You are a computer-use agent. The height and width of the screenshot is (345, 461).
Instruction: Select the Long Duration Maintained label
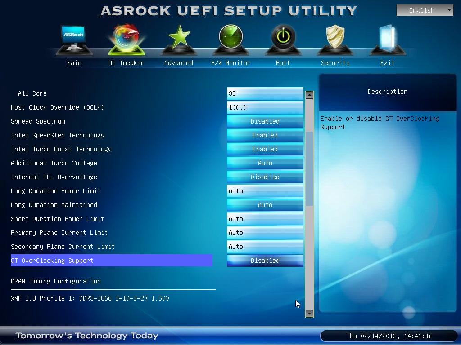[54, 205]
